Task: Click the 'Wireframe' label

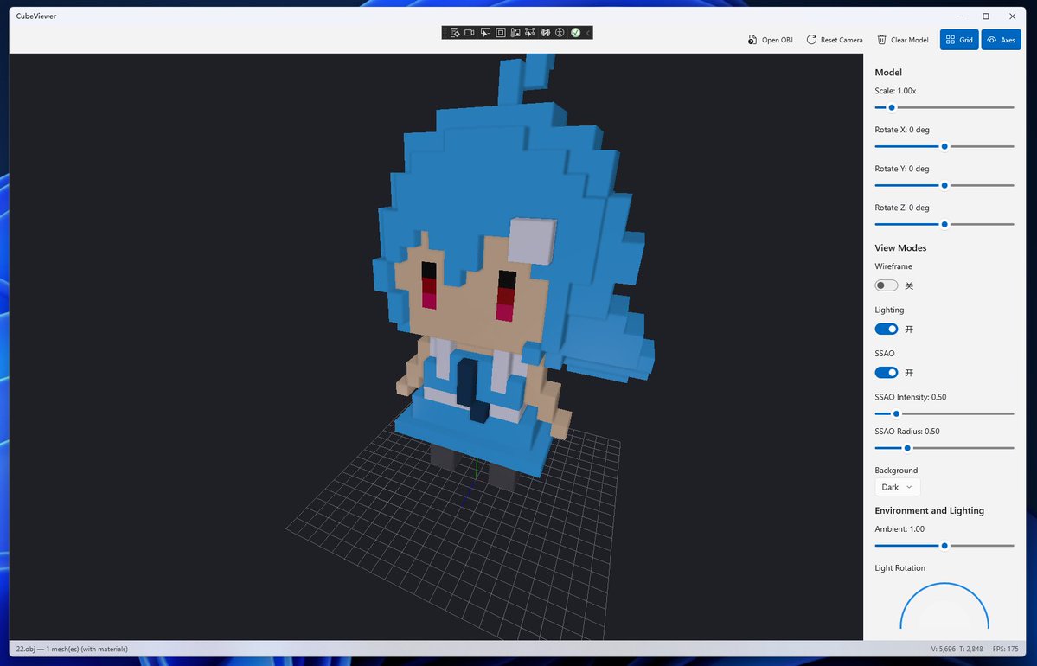Action: click(x=893, y=266)
